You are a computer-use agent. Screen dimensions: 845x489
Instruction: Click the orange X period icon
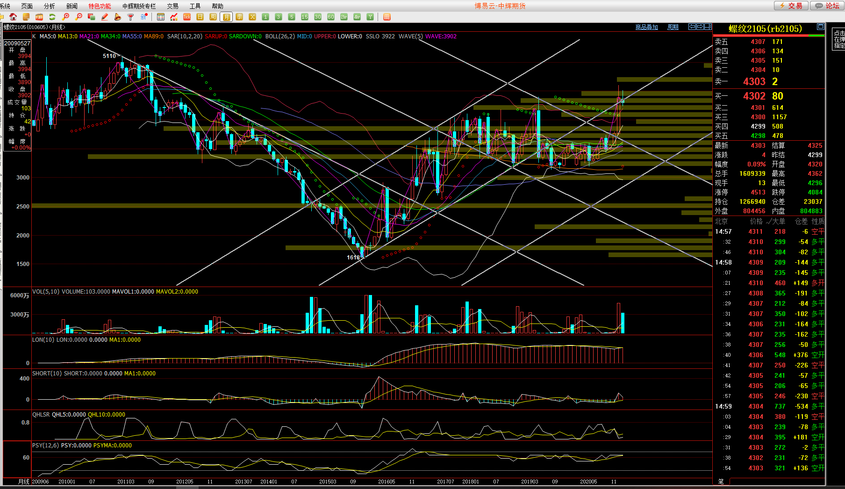[x=252, y=17]
